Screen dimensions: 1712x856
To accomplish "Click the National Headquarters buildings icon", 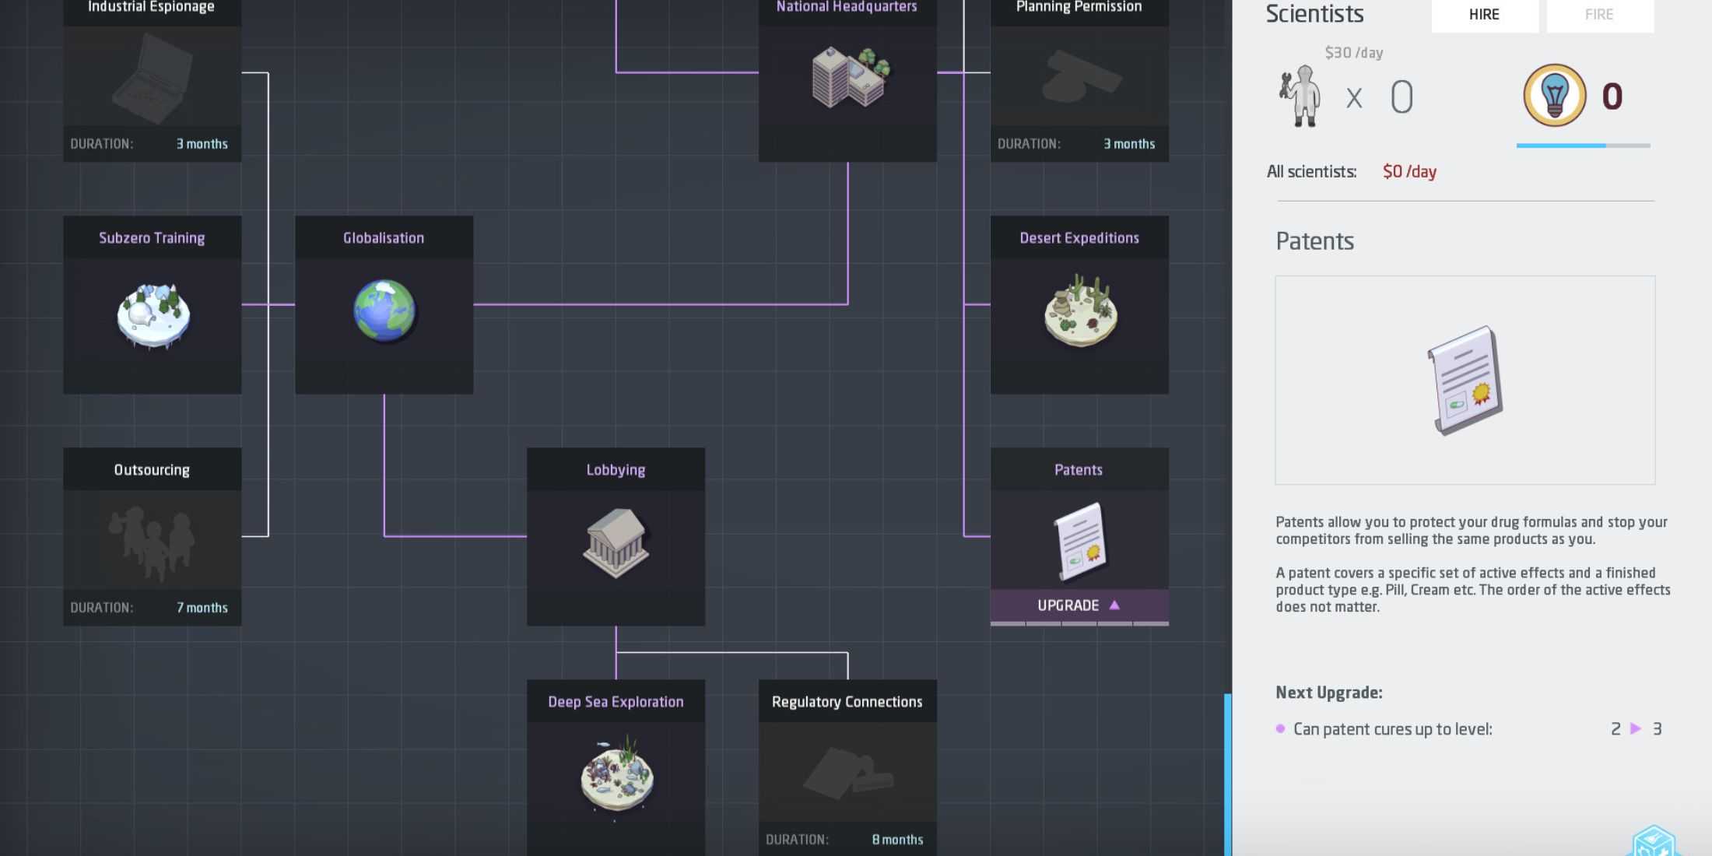I will pyautogui.click(x=850, y=77).
